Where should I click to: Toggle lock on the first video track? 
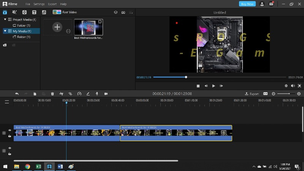[x=10, y=136]
